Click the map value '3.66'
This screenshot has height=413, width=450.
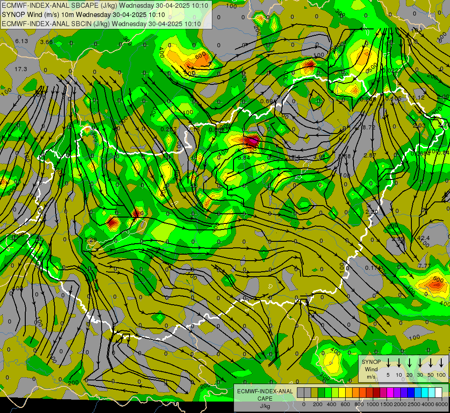click(x=46, y=42)
